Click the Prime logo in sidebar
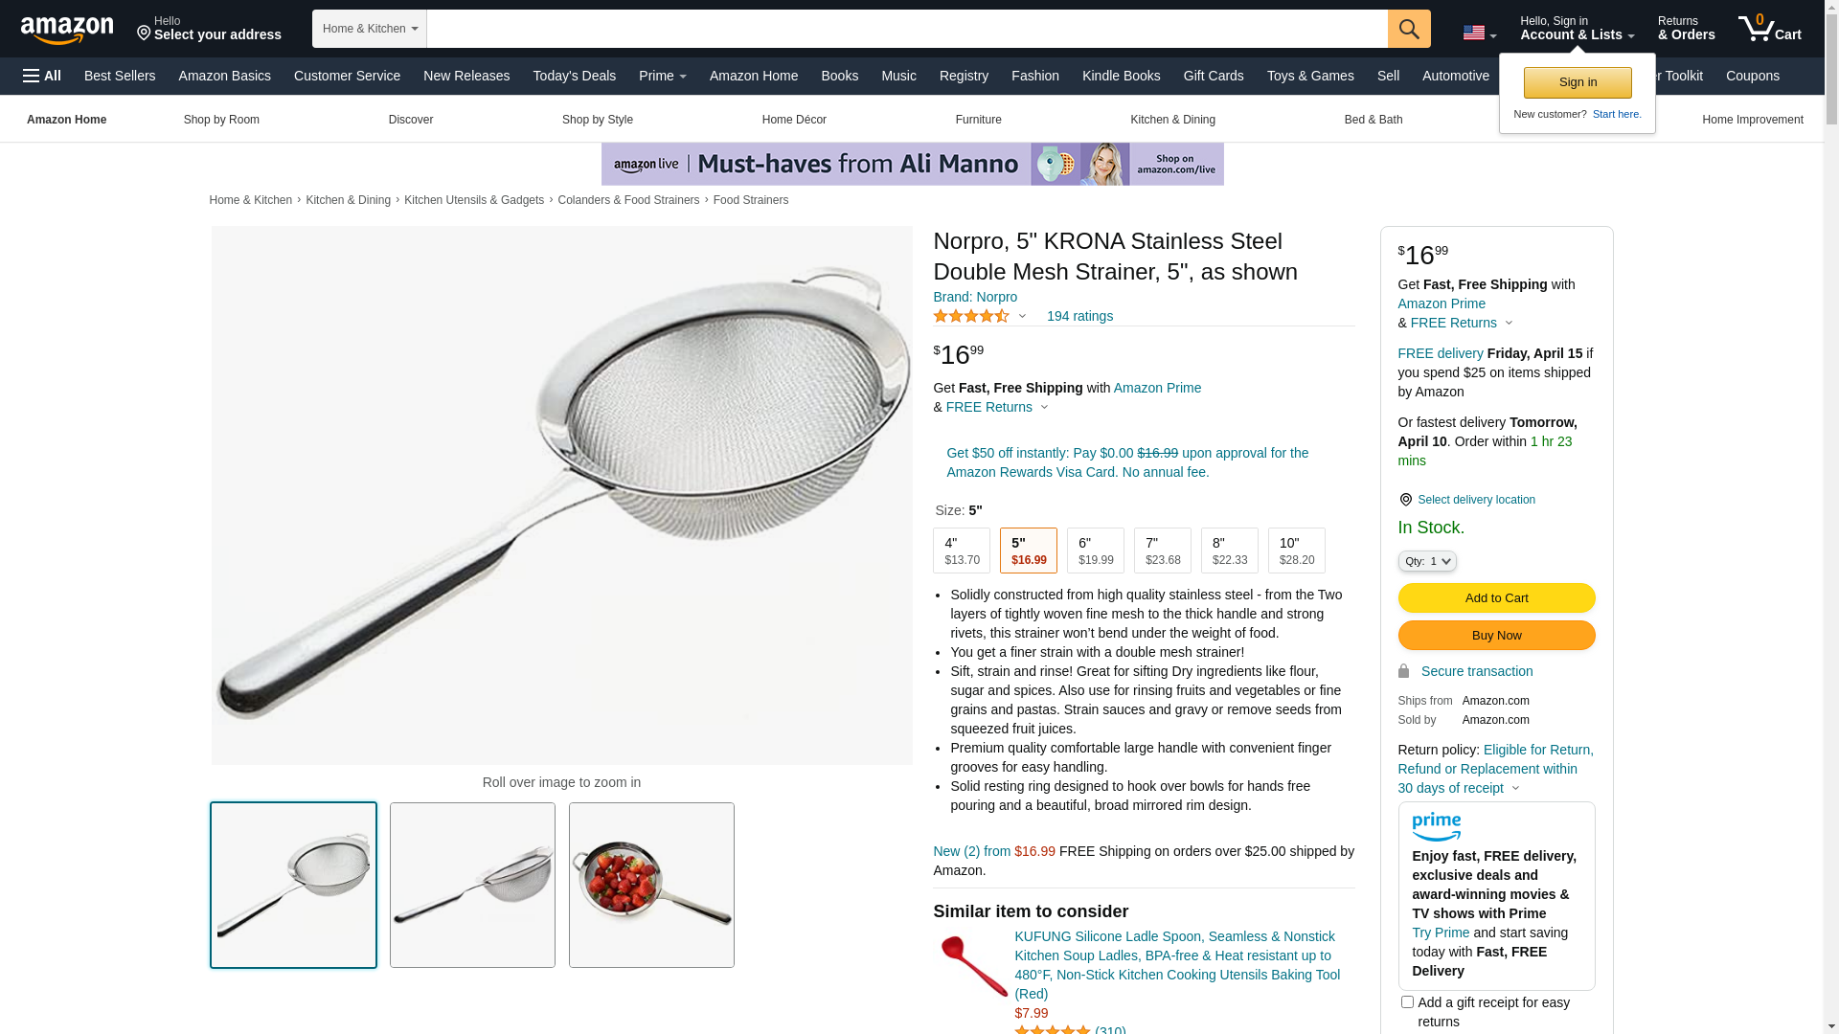The height and width of the screenshot is (1034, 1839). tap(1436, 826)
